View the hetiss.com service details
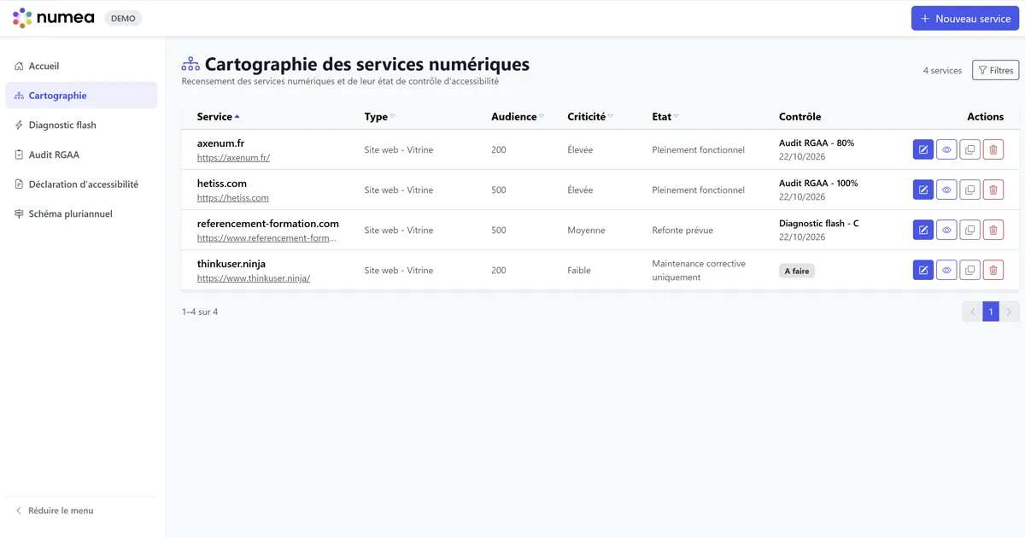The height and width of the screenshot is (537, 1025). [x=946, y=190]
